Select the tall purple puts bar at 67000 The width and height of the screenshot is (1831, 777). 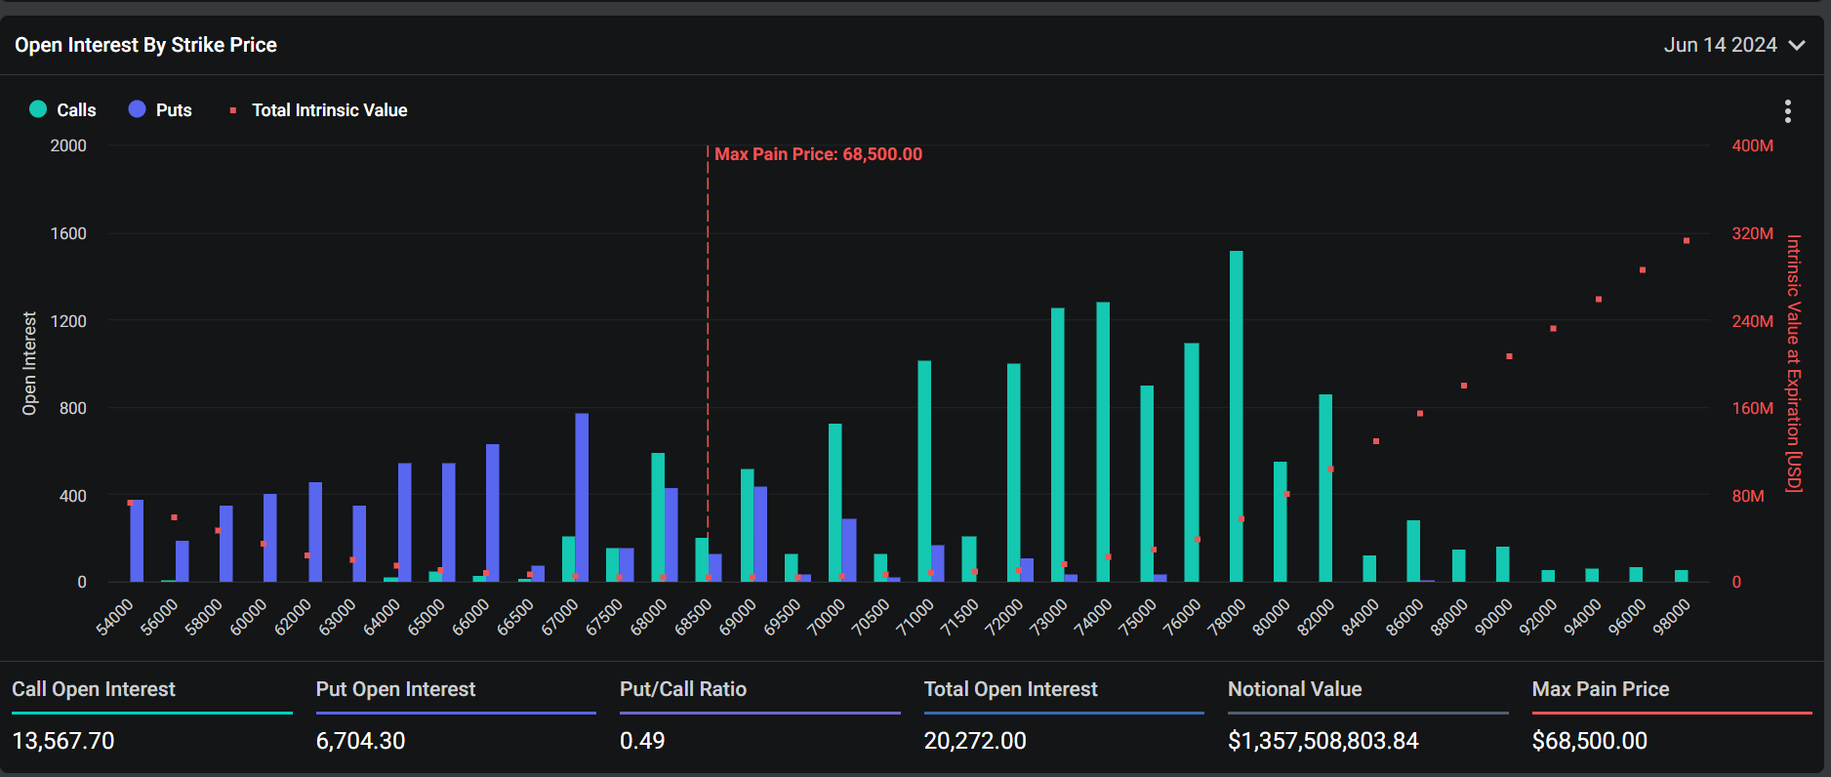582,498
